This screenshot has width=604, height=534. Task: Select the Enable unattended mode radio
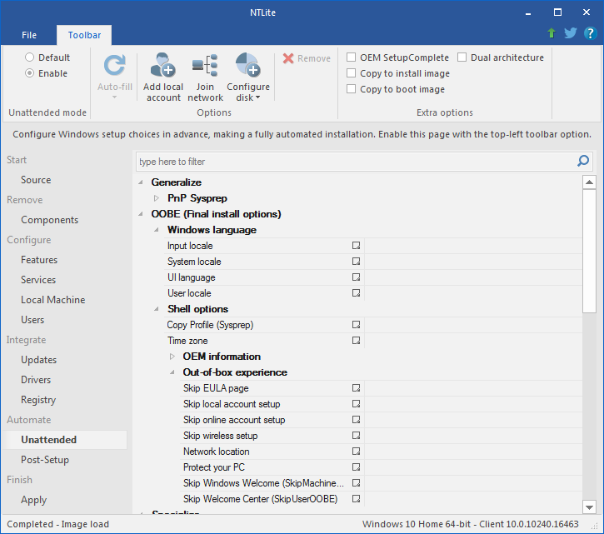click(30, 73)
